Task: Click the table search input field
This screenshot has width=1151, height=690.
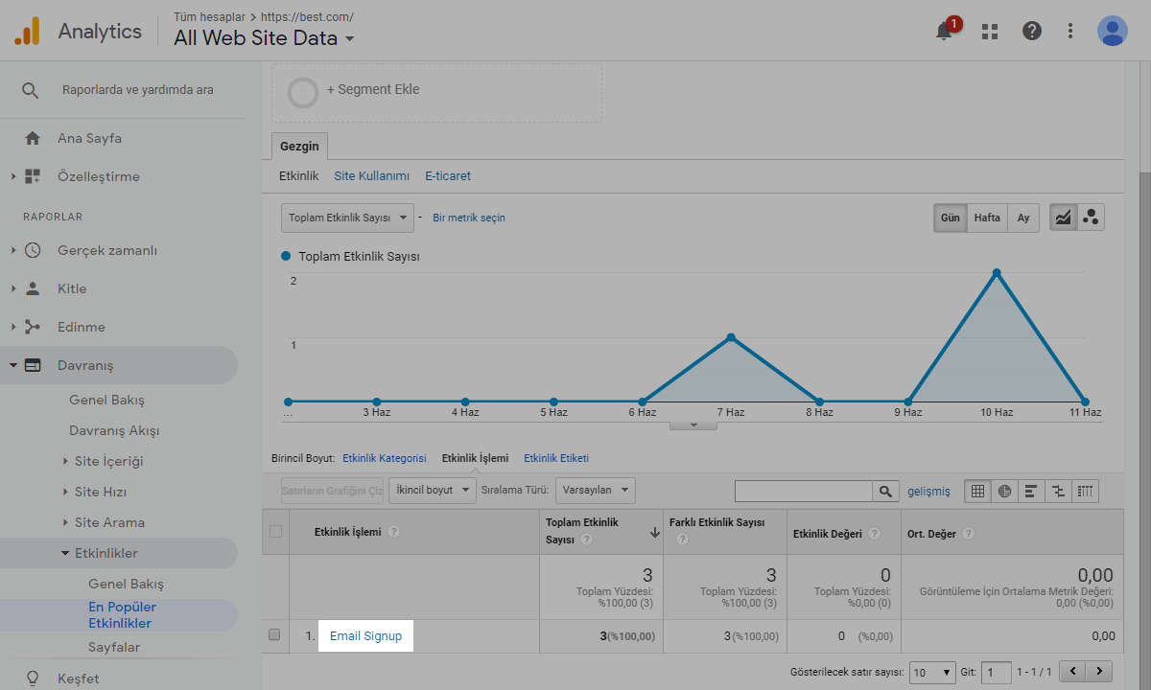Action: (x=803, y=491)
